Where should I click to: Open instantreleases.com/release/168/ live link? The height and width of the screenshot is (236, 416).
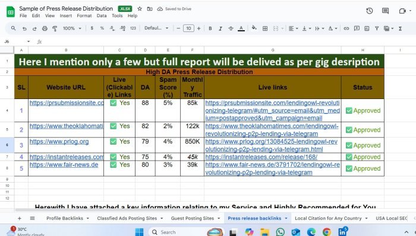[x=261, y=157]
